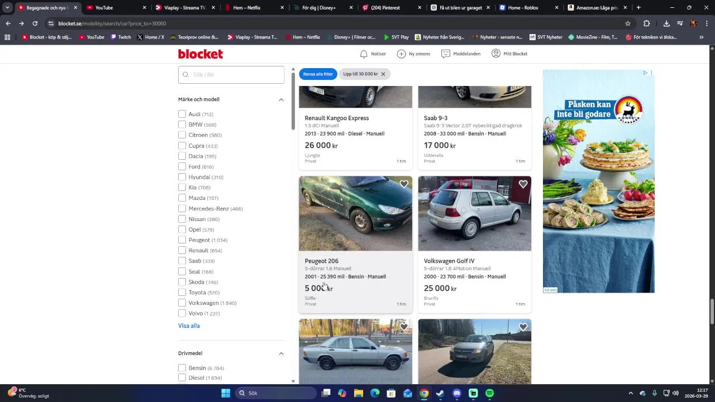Open AdChoices icon on advertisement
The height and width of the screenshot is (402, 715).
tap(645, 73)
